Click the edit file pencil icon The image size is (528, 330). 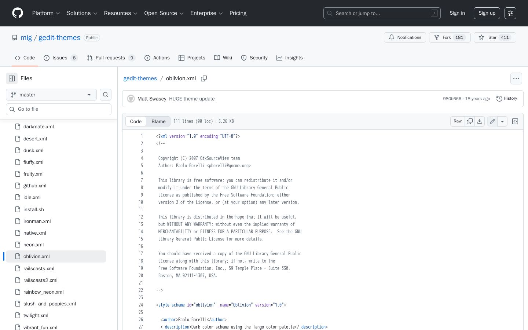point(492,121)
